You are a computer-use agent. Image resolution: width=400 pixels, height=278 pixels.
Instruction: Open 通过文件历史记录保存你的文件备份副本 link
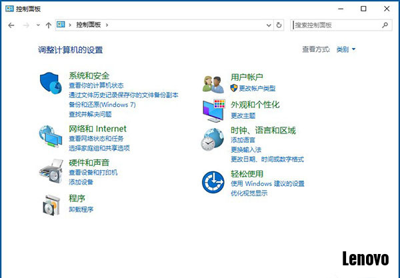(123, 95)
